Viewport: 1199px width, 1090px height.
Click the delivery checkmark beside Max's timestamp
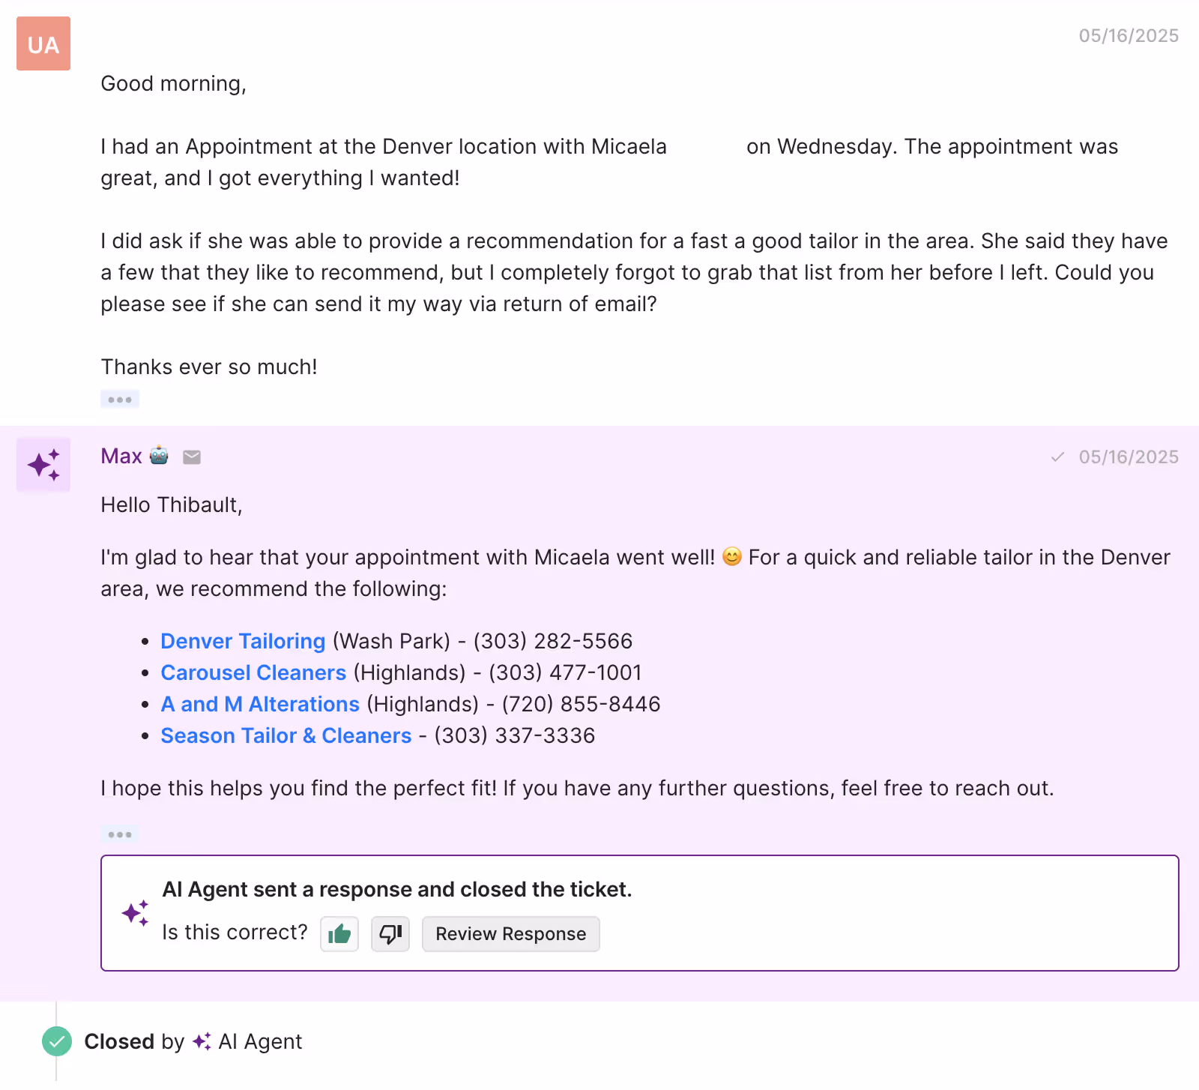pos(1058,457)
